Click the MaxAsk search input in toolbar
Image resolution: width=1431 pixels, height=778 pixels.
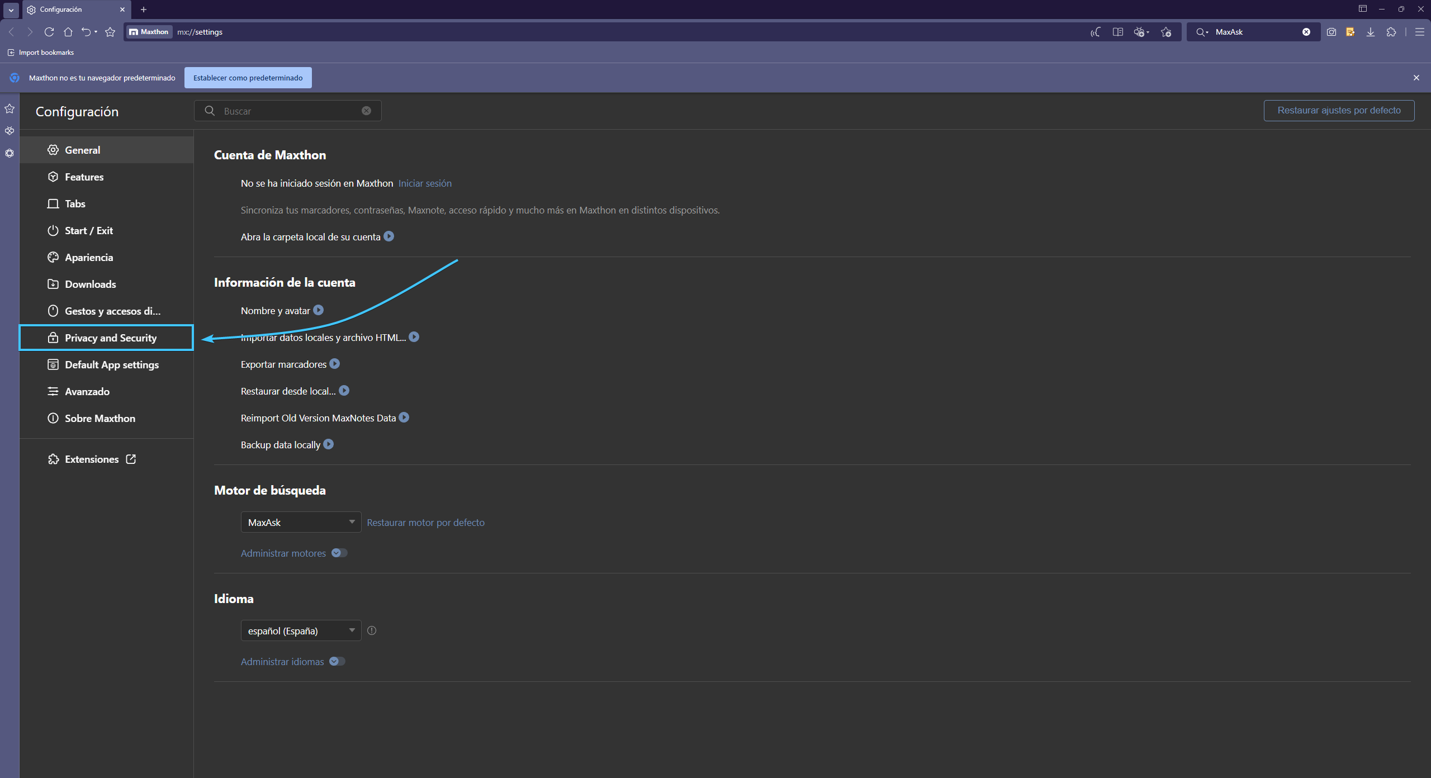[x=1255, y=32]
